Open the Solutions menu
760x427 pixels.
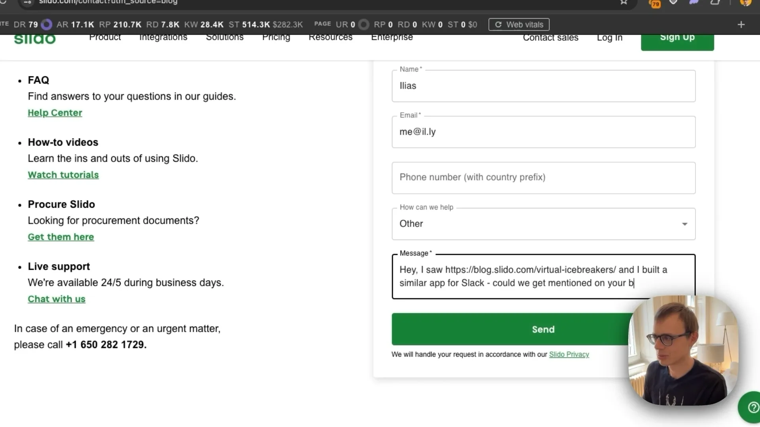(225, 38)
